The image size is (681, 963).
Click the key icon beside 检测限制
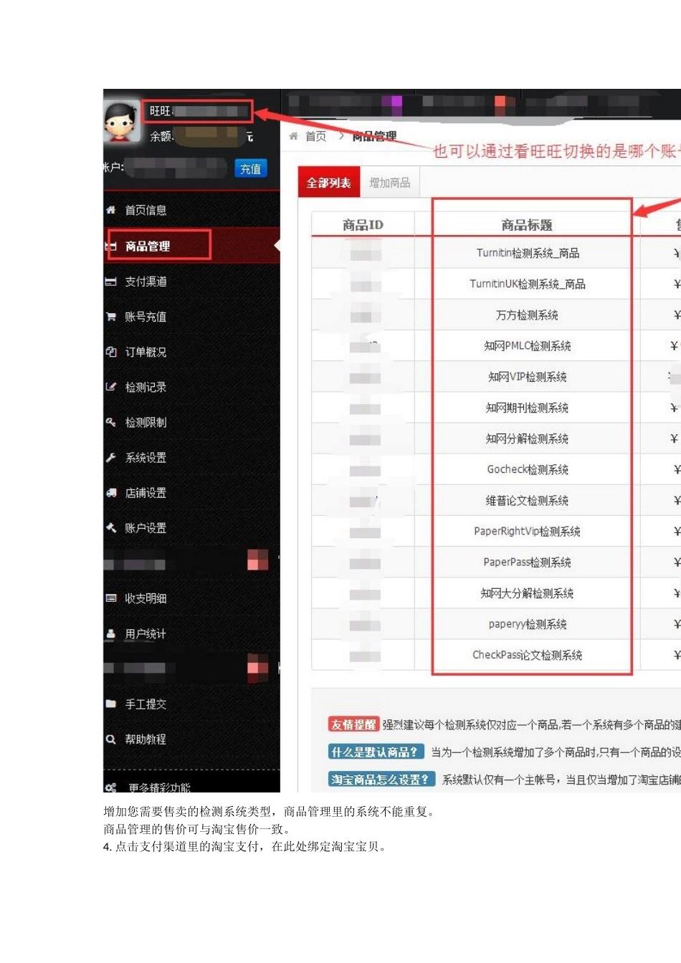pyautogui.click(x=110, y=422)
